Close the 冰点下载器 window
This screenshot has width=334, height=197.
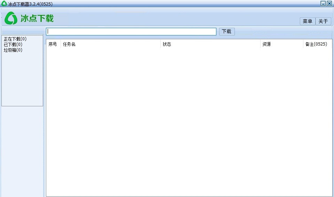(x=329, y=3)
